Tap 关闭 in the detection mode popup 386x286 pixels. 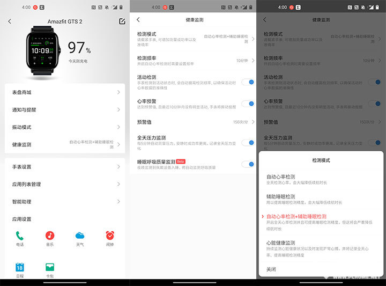point(271,269)
